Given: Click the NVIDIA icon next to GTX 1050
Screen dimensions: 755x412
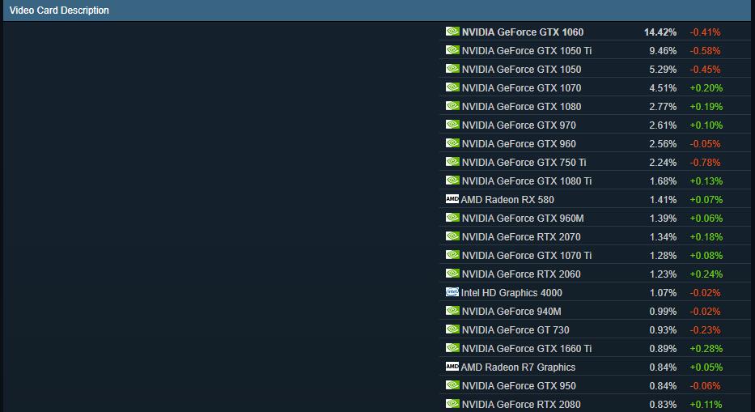Looking at the screenshot, I should (x=452, y=69).
